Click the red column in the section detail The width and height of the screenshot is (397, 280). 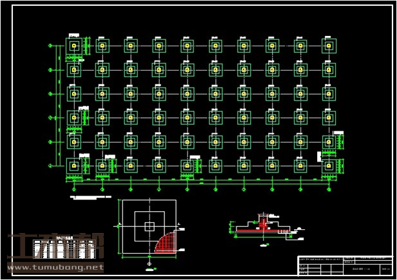[263, 222]
